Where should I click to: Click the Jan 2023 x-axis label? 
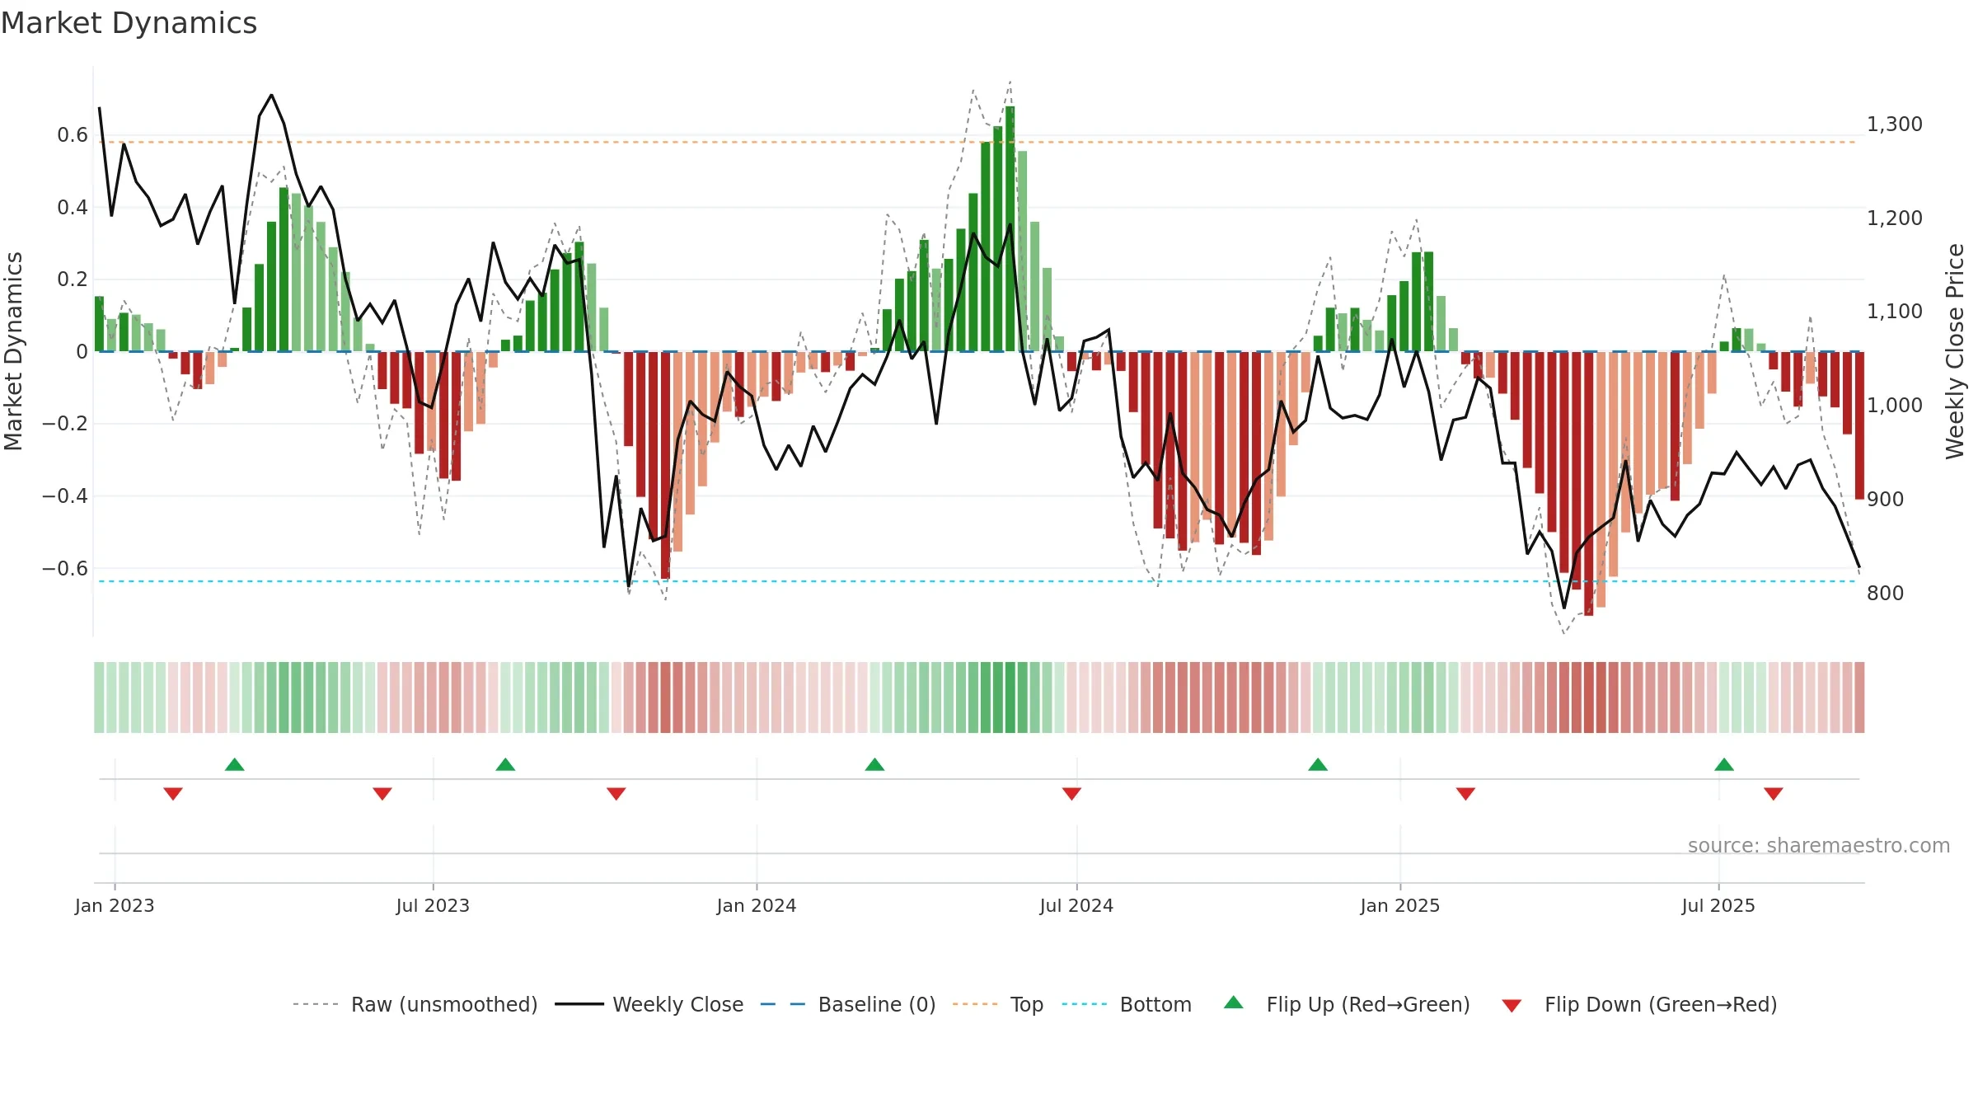point(115,905)
